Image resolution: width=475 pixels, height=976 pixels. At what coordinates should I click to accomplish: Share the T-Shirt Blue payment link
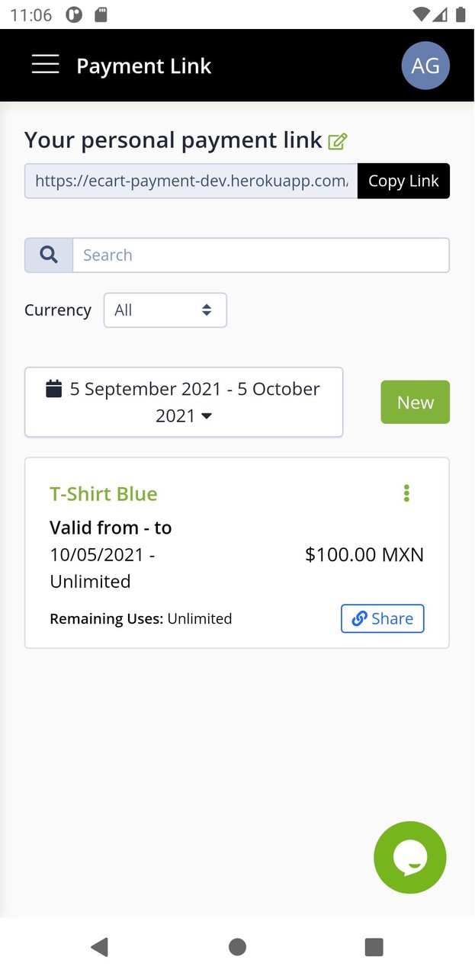click(x=382, y=618)
